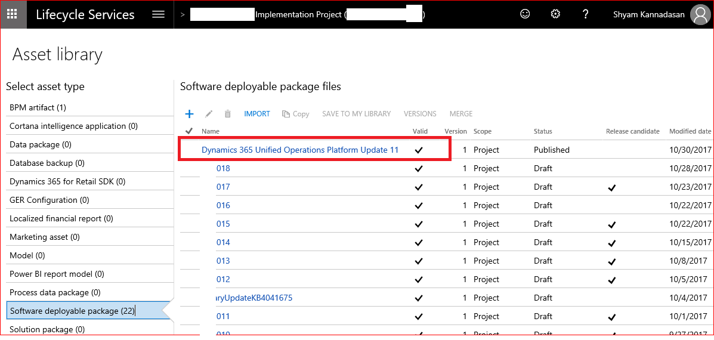Click the MERGE button
The height and width of the screenshot is (340, 714).
click(461, 114)
